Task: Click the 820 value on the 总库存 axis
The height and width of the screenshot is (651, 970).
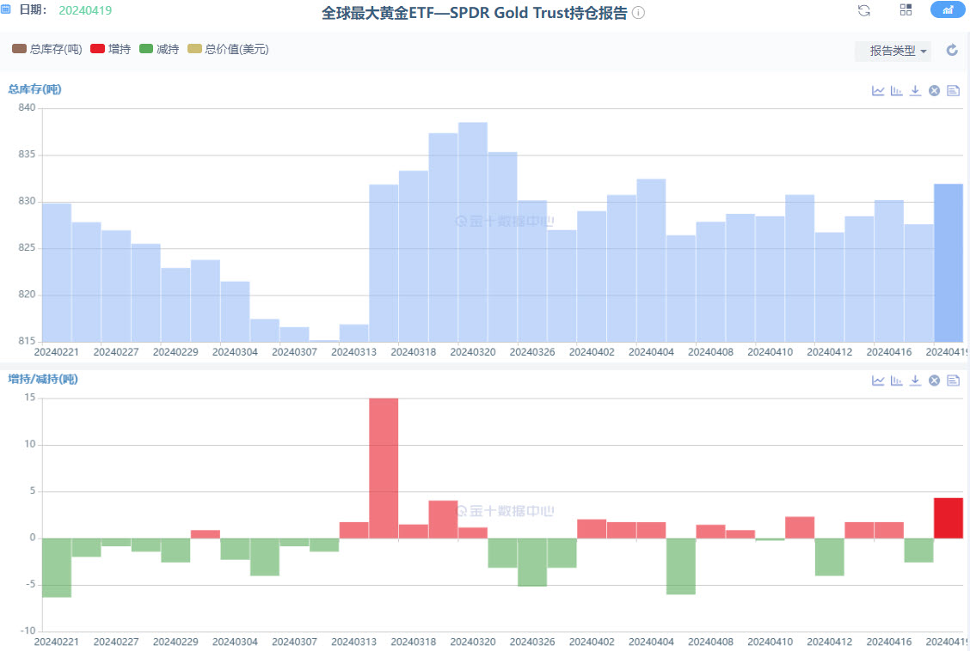Action: (x=27, y=295)
